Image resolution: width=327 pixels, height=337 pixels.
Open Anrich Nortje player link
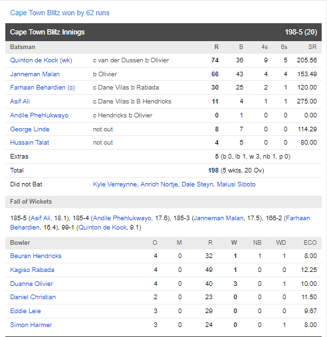point(159,184)
